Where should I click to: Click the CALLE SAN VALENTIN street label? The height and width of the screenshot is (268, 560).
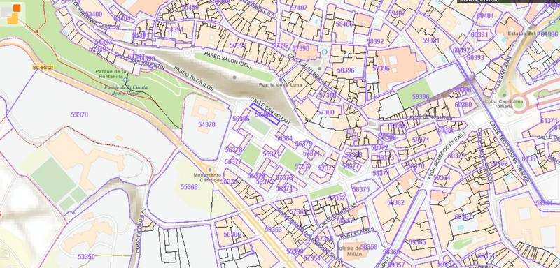(139, 60)
